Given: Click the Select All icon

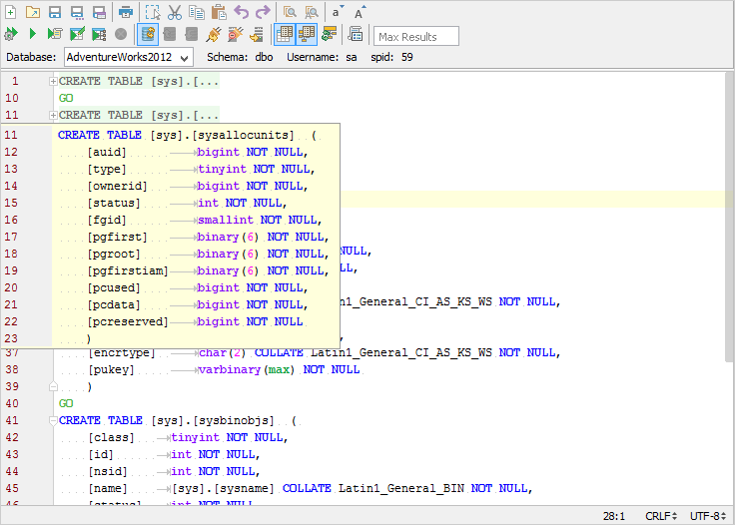Looking at the screenshot, I should pyautogui.click(x=153, y=12).
